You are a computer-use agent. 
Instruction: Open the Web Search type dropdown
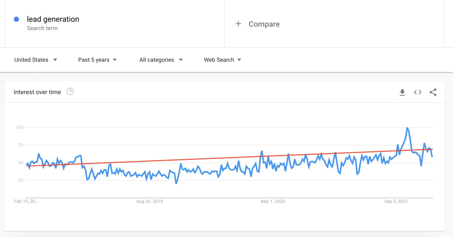[x=223, y=60]
